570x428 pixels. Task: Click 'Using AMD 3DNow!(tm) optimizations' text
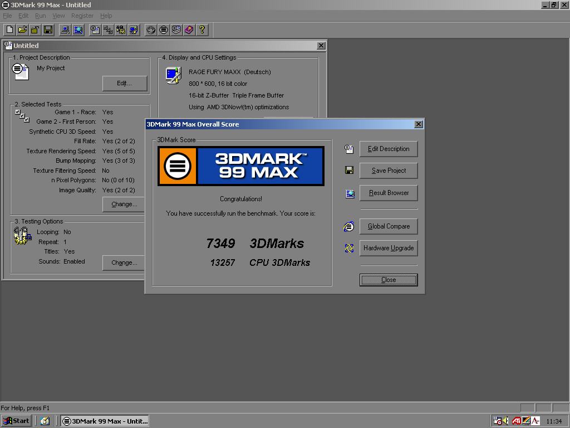coord(239,107)
